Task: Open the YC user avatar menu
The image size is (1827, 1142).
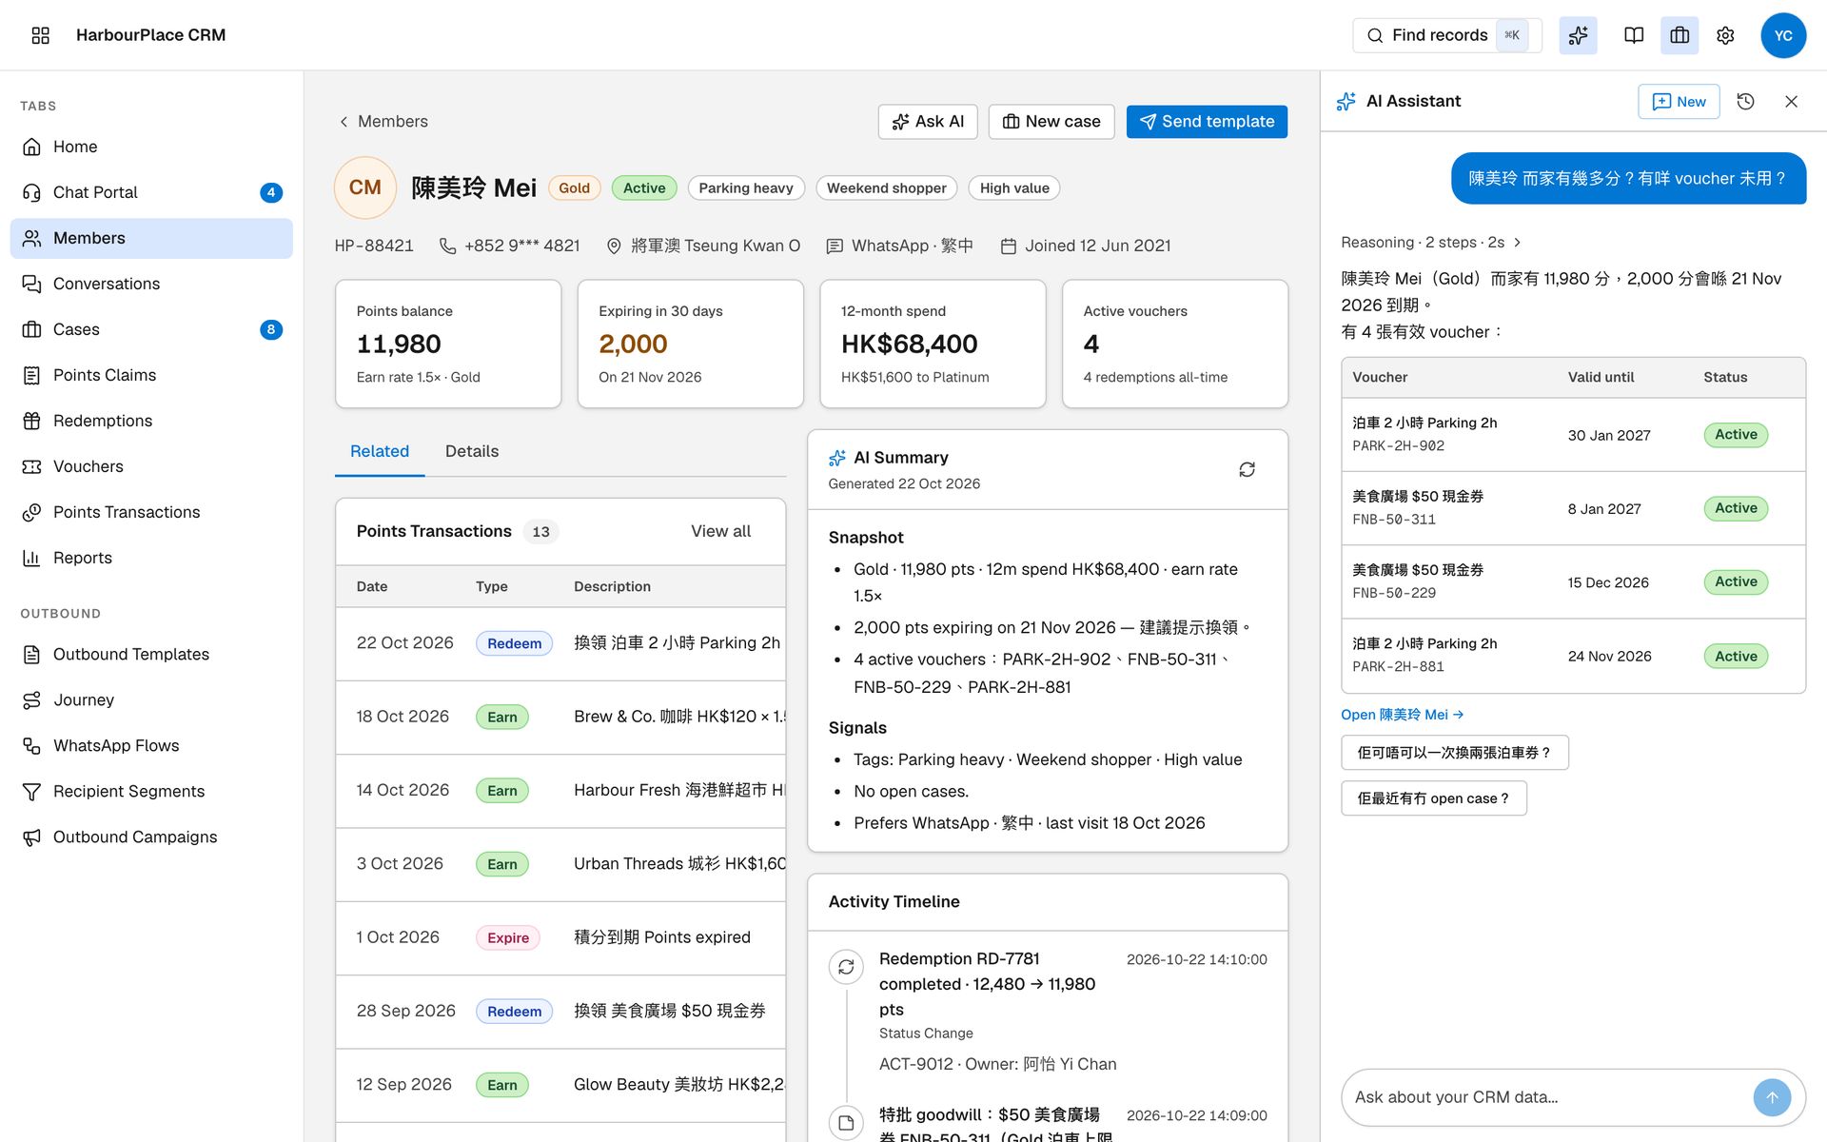Action: click(x=1783, y=35)
